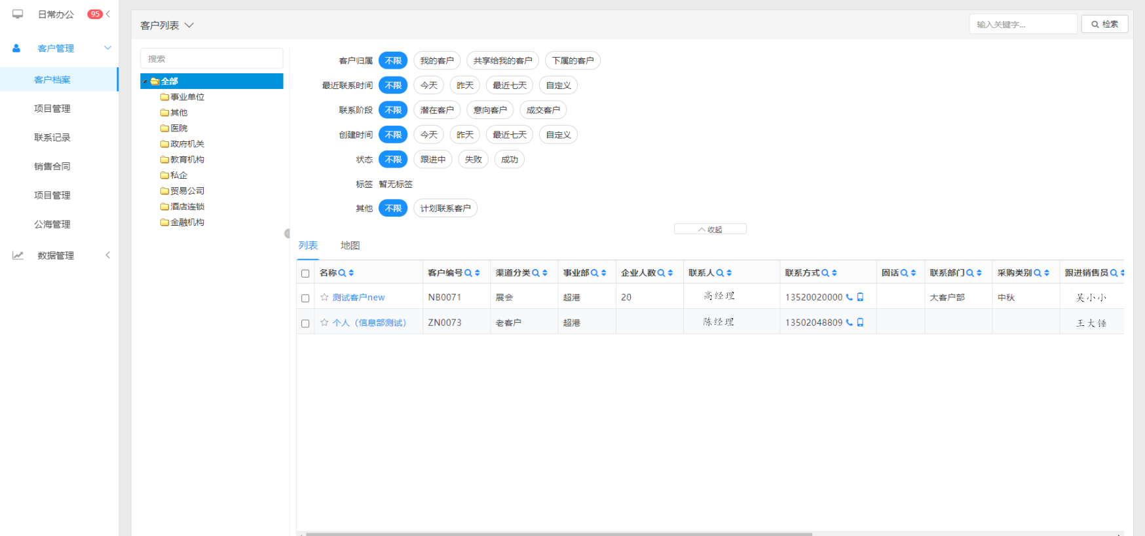Open the 个人（信息部测试）customer link
The image size is (1145, 536).
(x=369, y=323)
